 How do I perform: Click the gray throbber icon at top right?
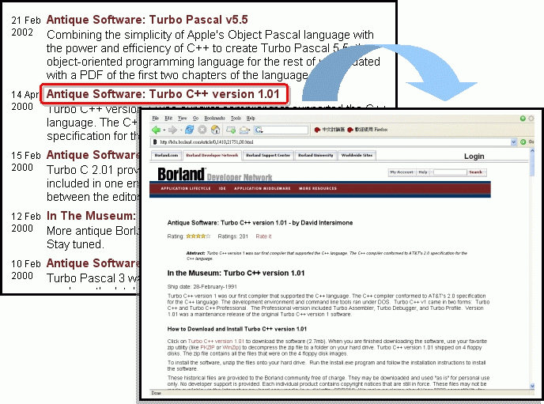tap(531, 119)
